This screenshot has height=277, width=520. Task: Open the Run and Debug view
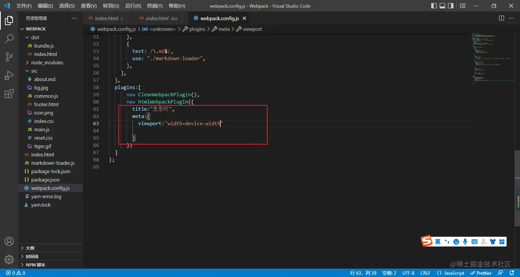(x=9, y=75)
